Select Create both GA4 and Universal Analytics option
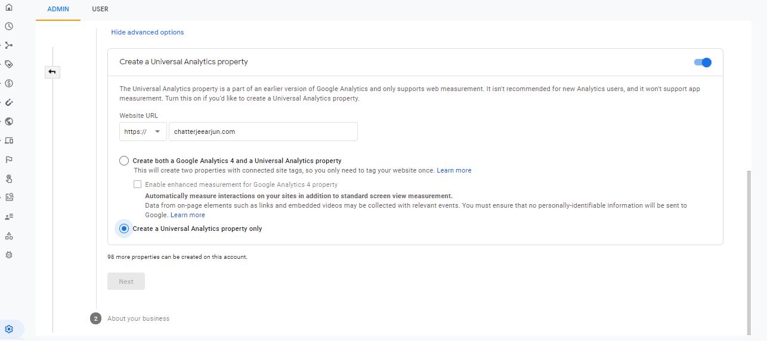The width and height of the screenshot is (767, 341). click(x=124, y=161)
